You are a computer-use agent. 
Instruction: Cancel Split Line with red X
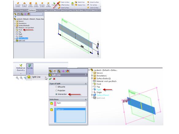(x=54, y=79)
